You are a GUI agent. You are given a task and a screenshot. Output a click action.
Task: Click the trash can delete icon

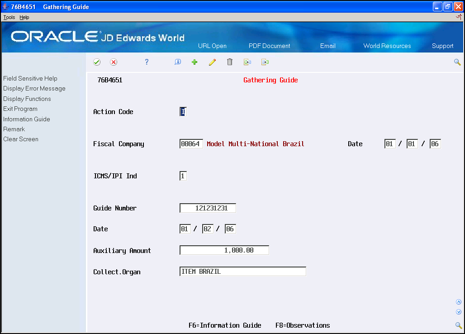point(229,62)
